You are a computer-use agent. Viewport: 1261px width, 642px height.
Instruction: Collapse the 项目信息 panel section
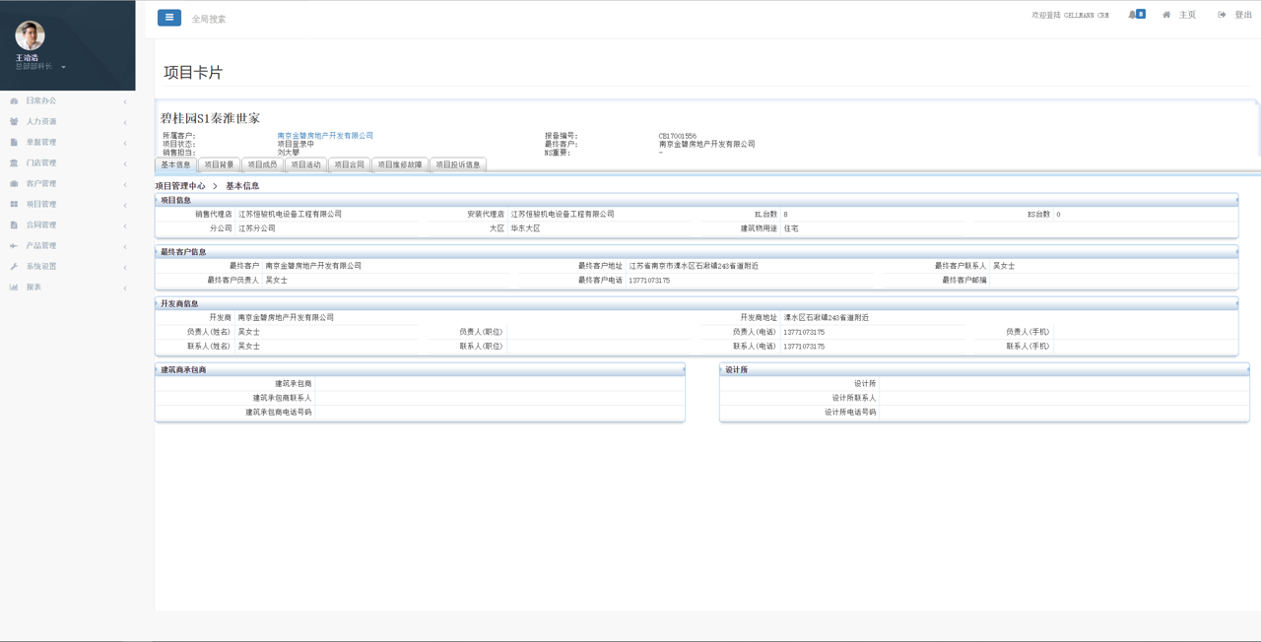tap(1237, 200)
